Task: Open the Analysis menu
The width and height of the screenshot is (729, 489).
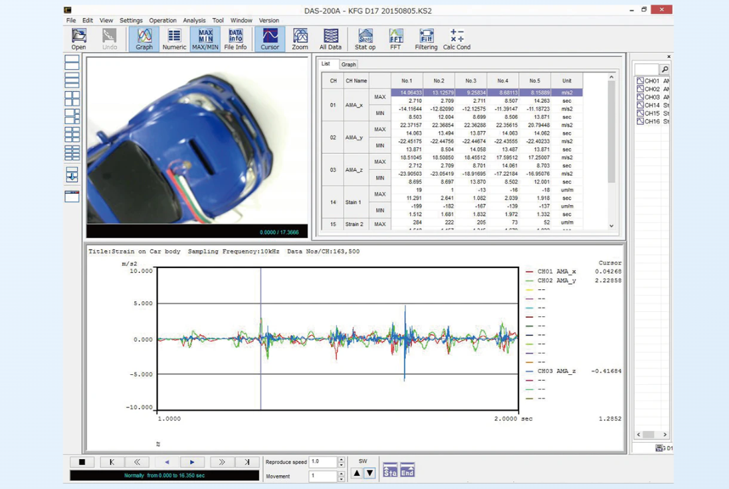Action: (194, 21)
